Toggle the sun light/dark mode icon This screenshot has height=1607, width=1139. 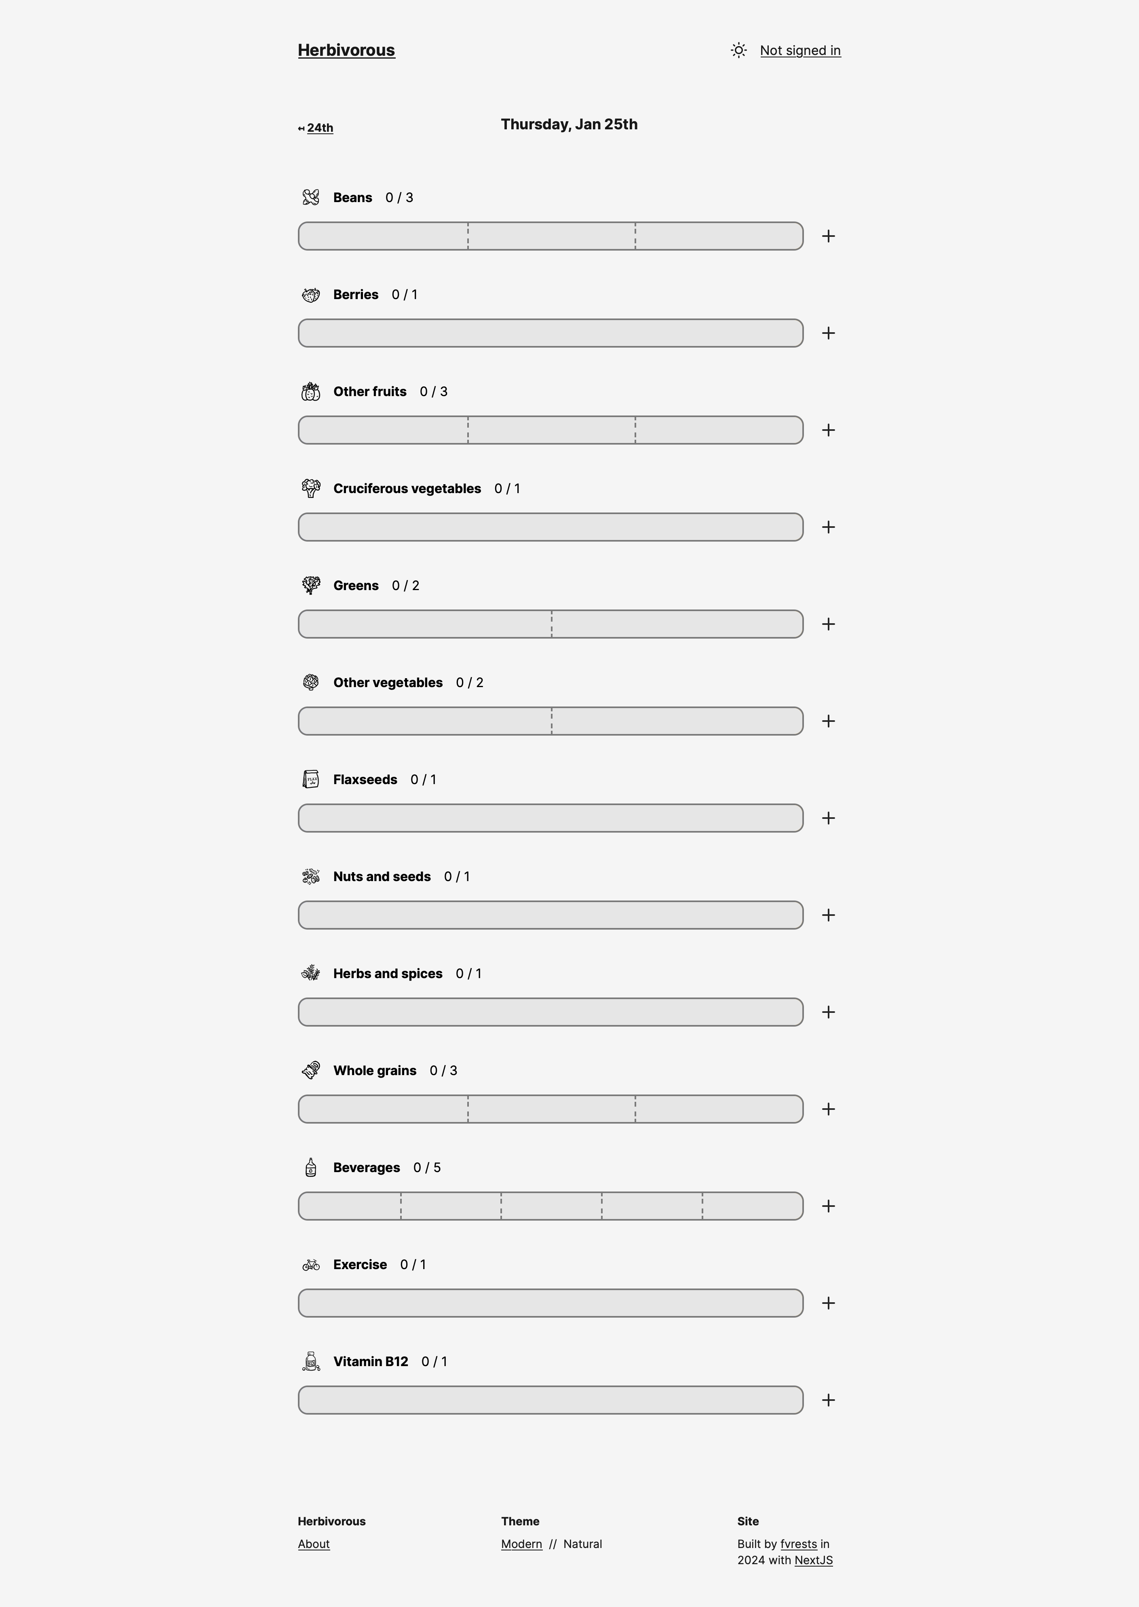(738, 51)
